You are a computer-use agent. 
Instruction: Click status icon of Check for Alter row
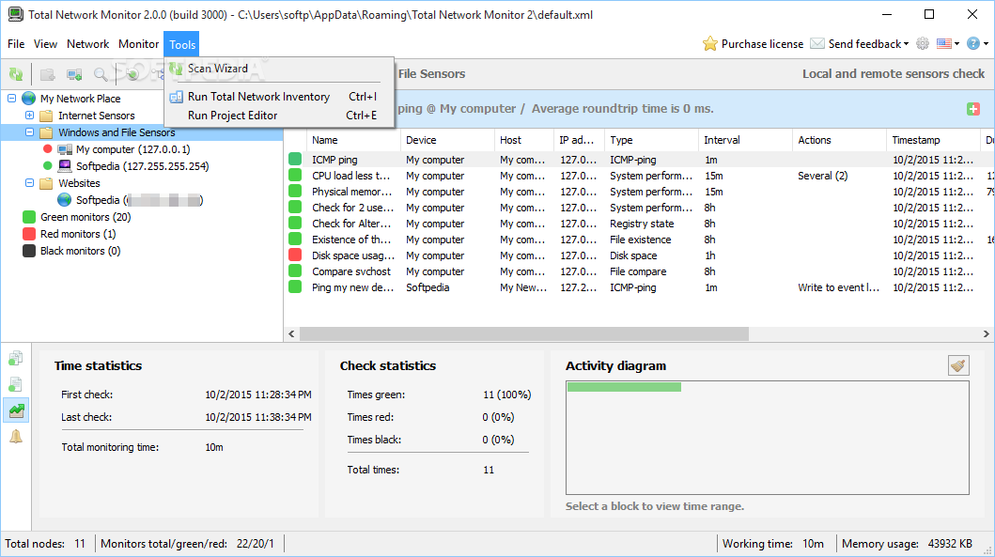pyautogui.click(x=295, y=223)
